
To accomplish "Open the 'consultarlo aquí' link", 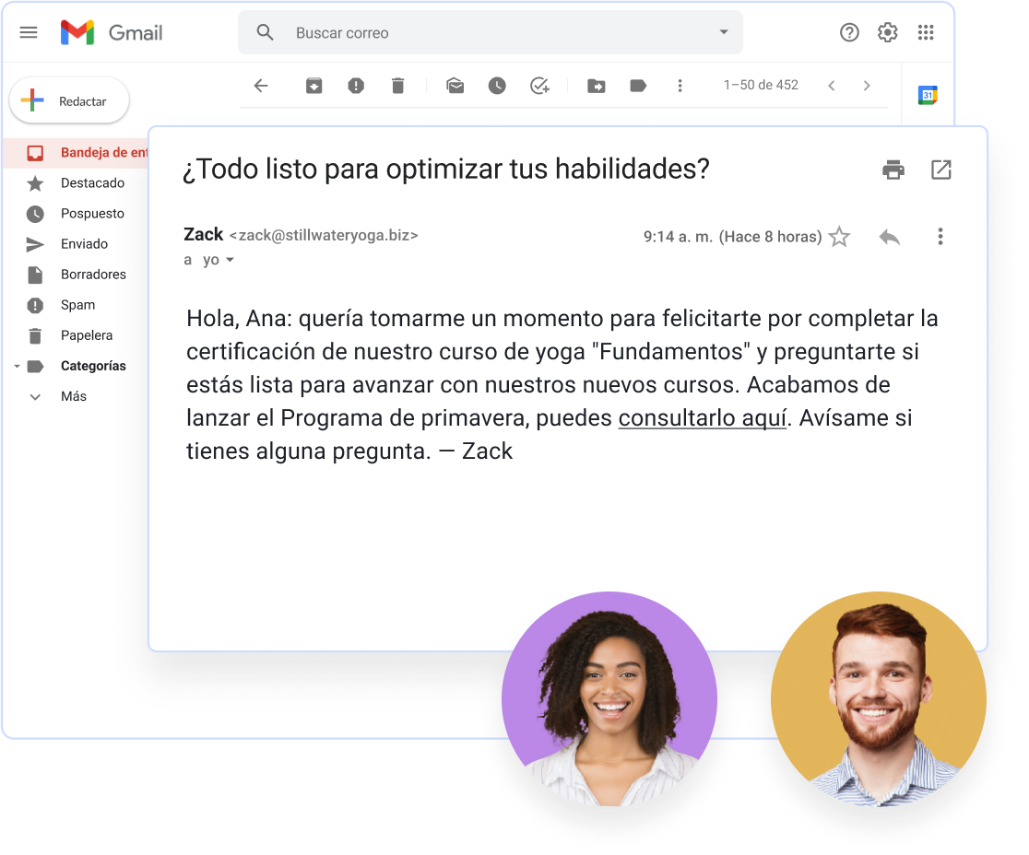I will point(702,418).
